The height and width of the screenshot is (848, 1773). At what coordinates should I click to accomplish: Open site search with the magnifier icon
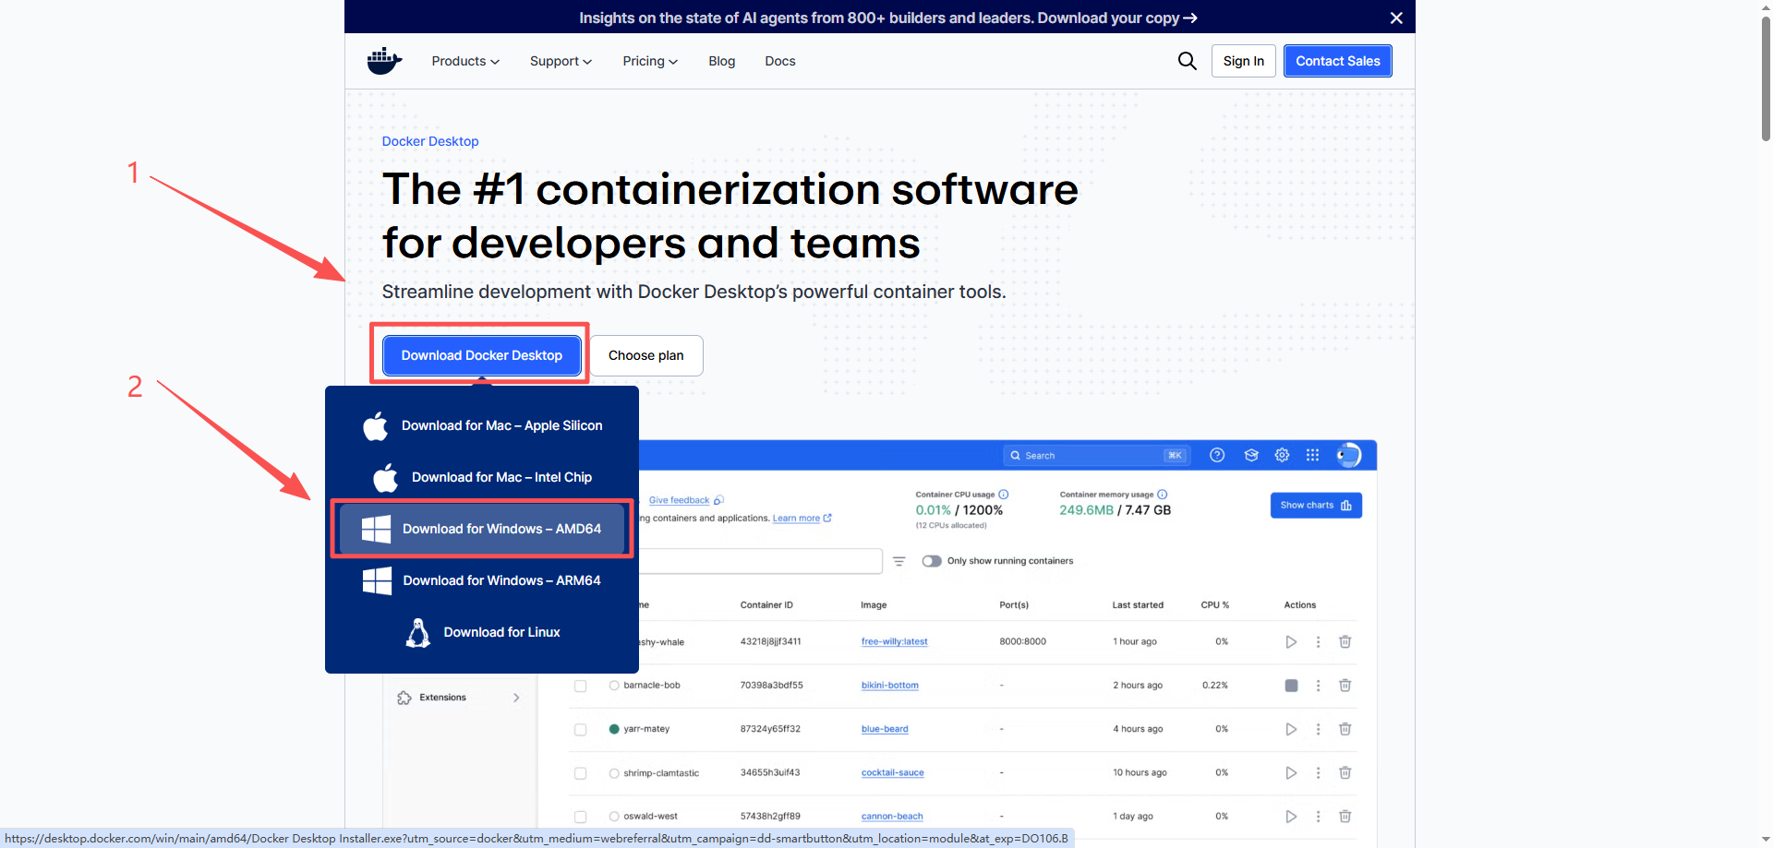pos(1188,61)
